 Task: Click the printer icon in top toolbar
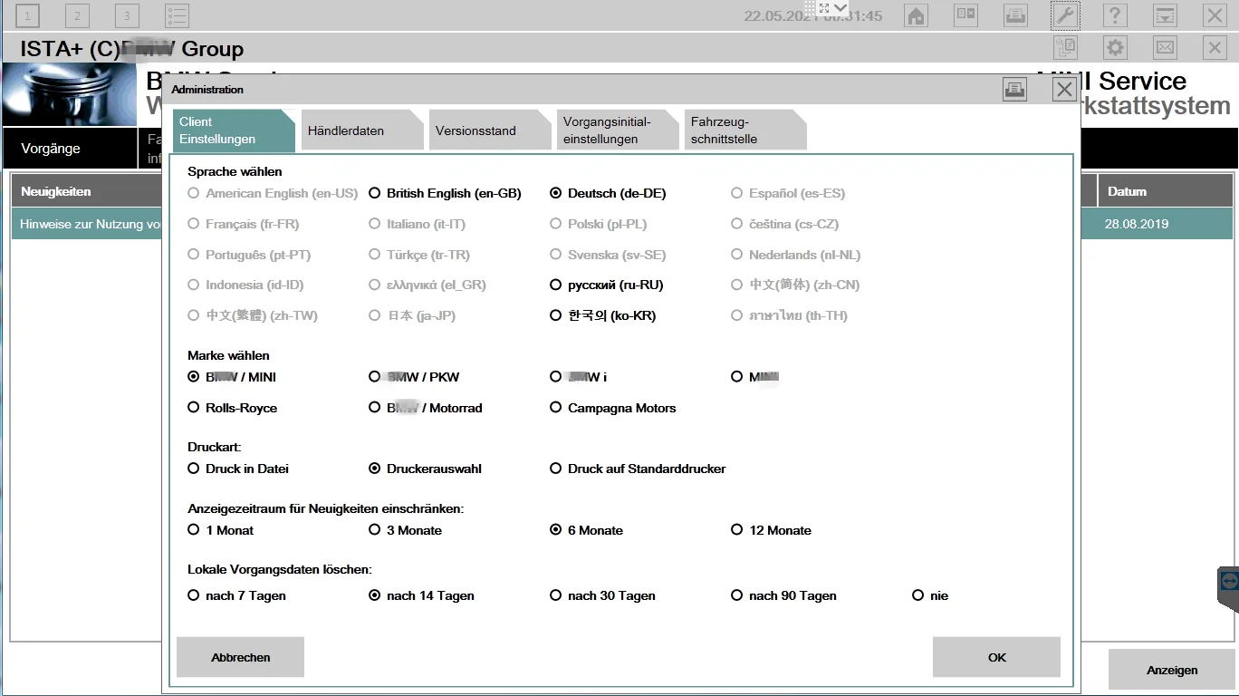pyautogui.click(x=1016, y=15)
